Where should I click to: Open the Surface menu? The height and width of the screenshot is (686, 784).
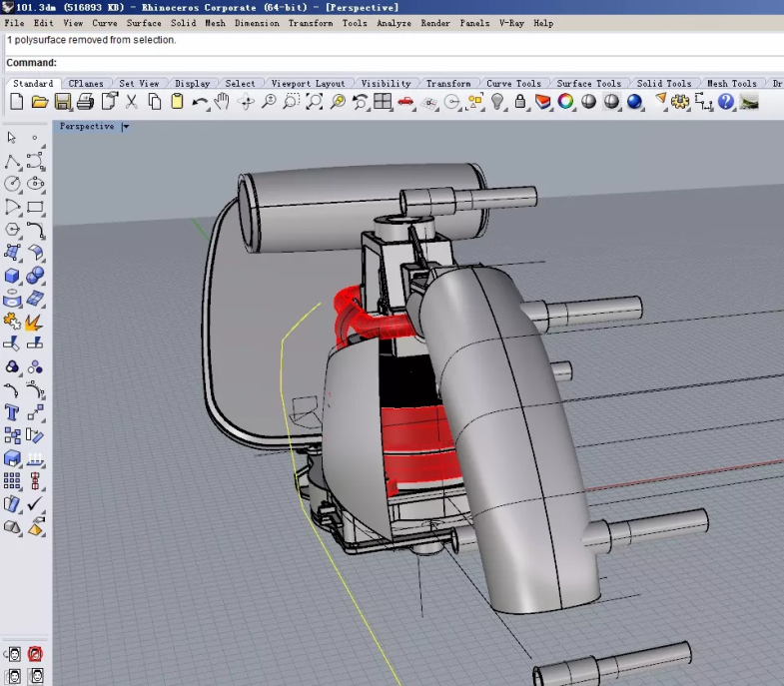pos(144,23)
